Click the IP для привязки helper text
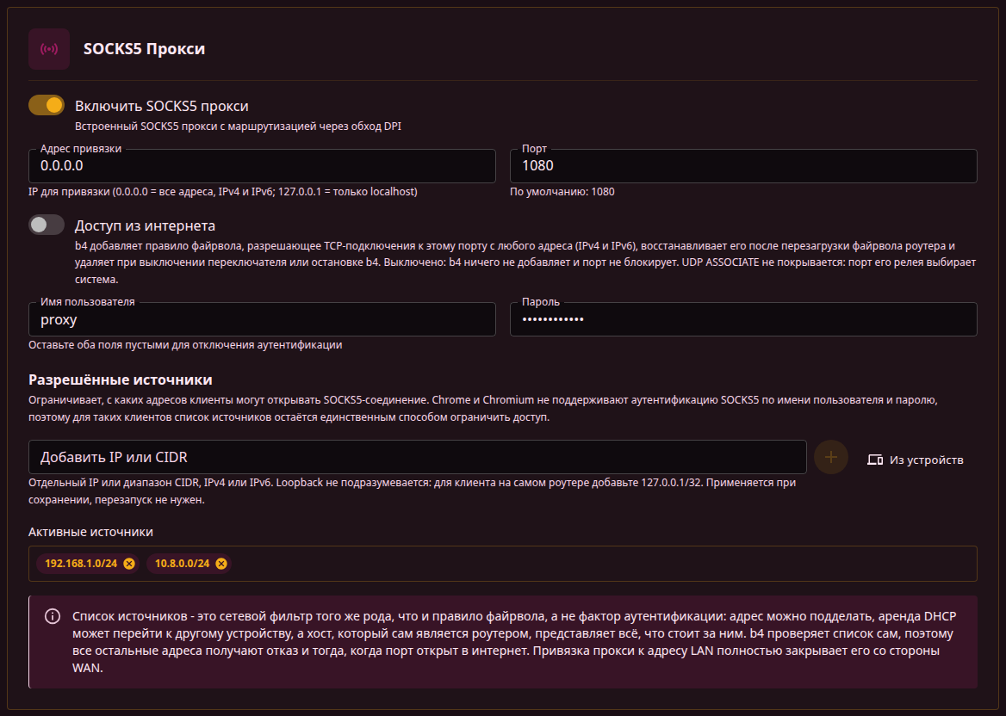Viewport: 1006px width, 716px height. click(x=223, y=192)
